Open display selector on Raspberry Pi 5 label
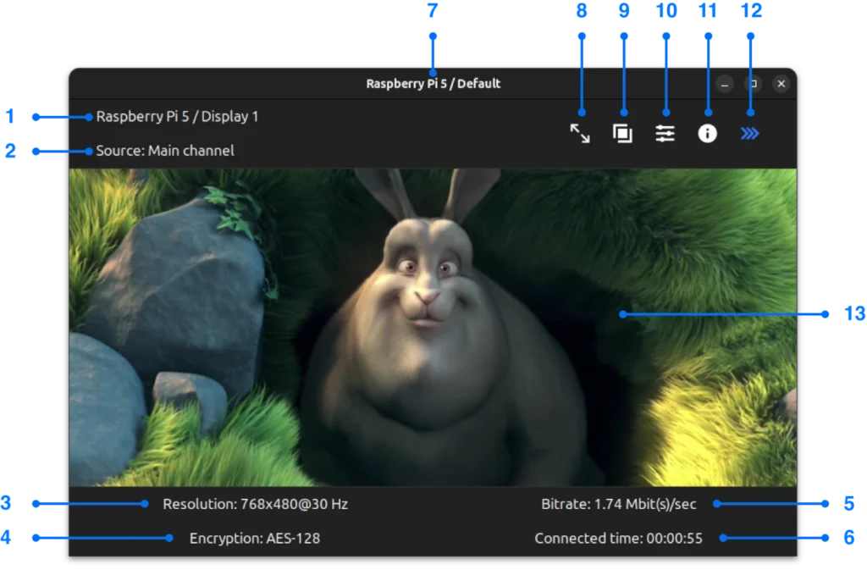The width and height of the screenshot is (867, 570). tap(177, 116)
